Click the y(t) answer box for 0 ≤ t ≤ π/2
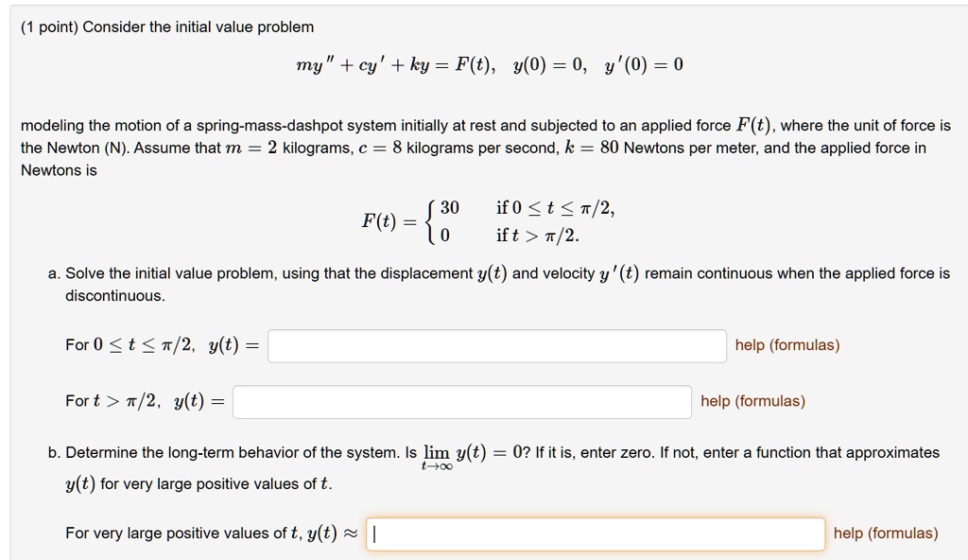The height and width of the screenshot is (560, 968). pos(496,345)
